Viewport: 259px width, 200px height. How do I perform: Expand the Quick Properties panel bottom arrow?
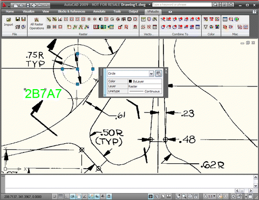pos(105,95)
